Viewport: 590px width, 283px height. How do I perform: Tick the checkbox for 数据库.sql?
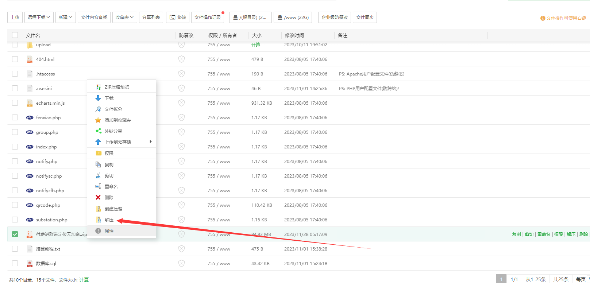15,263
